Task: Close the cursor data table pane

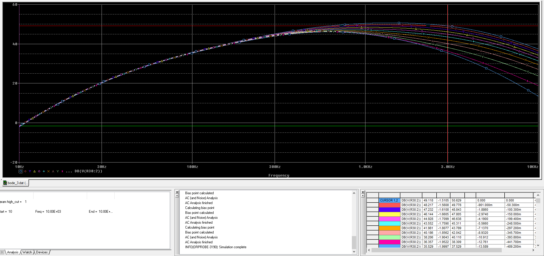Action: 363,192
